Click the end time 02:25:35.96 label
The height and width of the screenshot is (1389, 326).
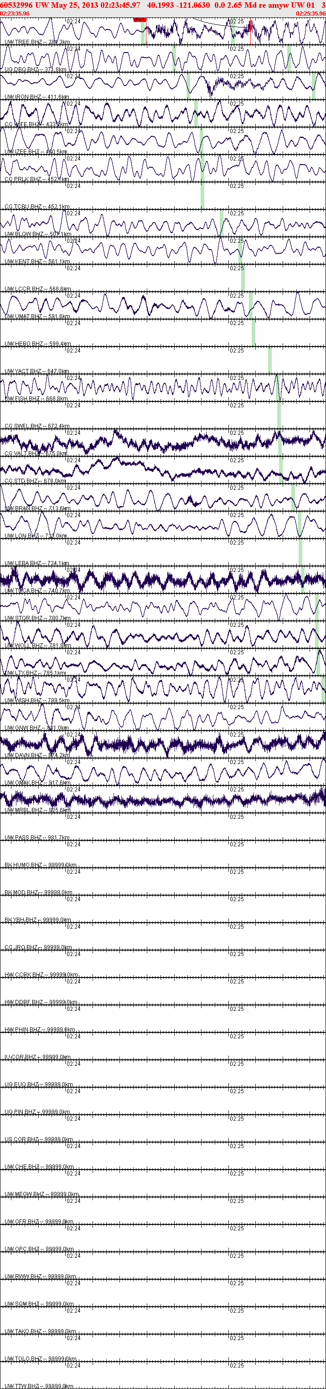(311, 13)
